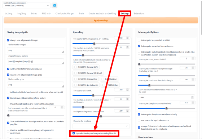Click the Apply settings button
This screenshot has height=139, width=202.
(x=101, y=21)
